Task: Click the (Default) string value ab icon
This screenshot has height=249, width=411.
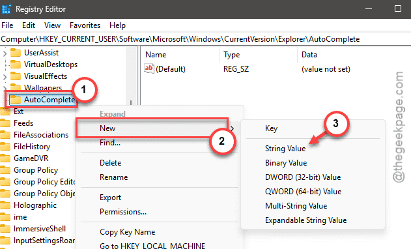Action: (x=149, y=68)
